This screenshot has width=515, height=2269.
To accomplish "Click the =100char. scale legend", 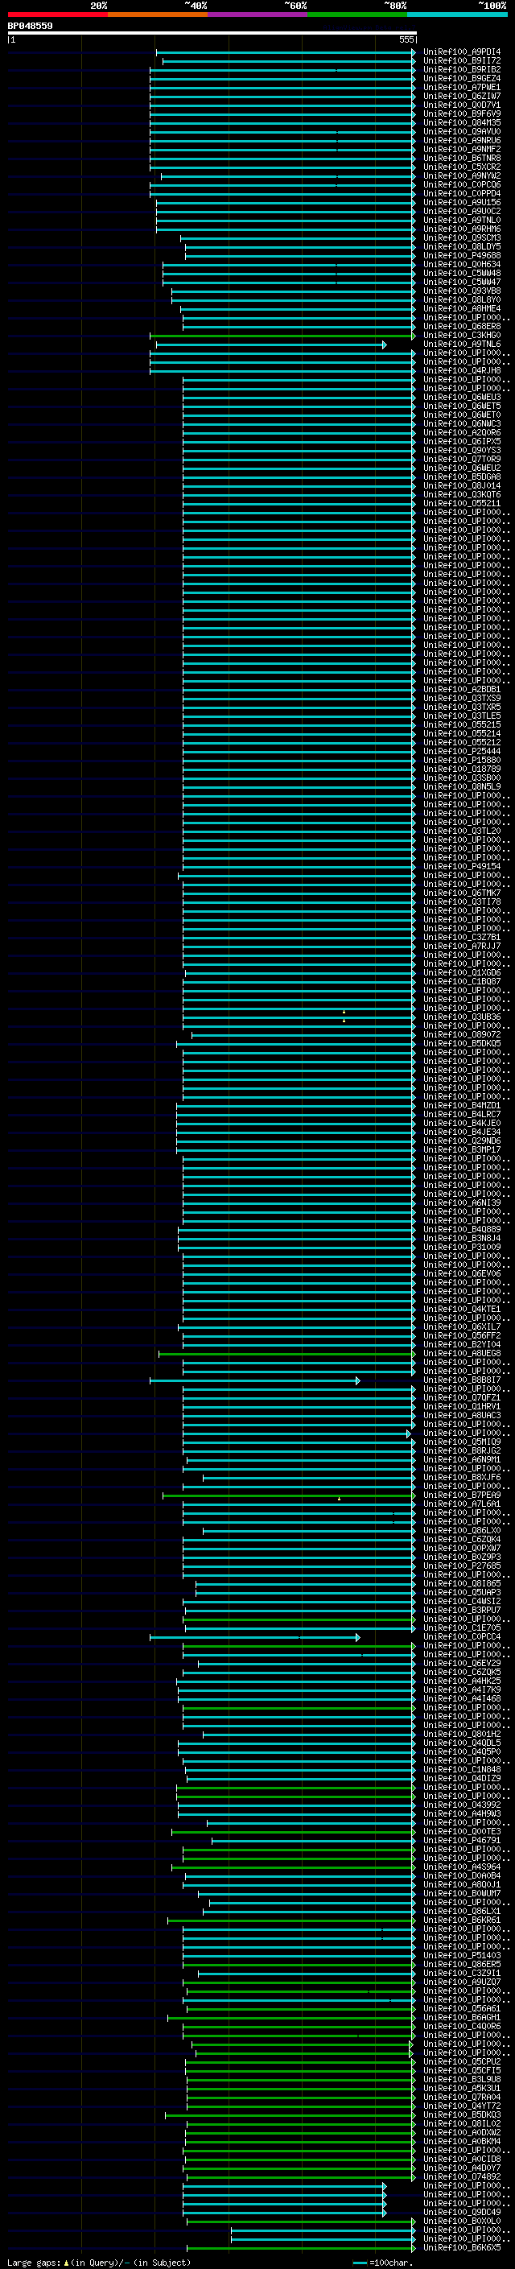I will (x=383, y=2262).
